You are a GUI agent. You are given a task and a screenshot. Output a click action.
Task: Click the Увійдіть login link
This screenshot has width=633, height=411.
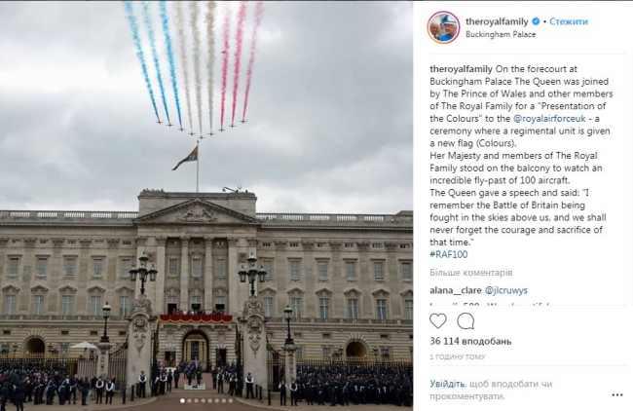[x=447, y=384]
